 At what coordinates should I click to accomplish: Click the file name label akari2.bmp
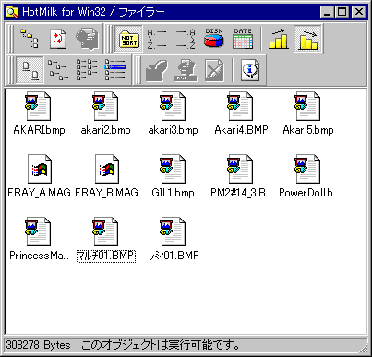pyautogui.click(x=106, y=130)
